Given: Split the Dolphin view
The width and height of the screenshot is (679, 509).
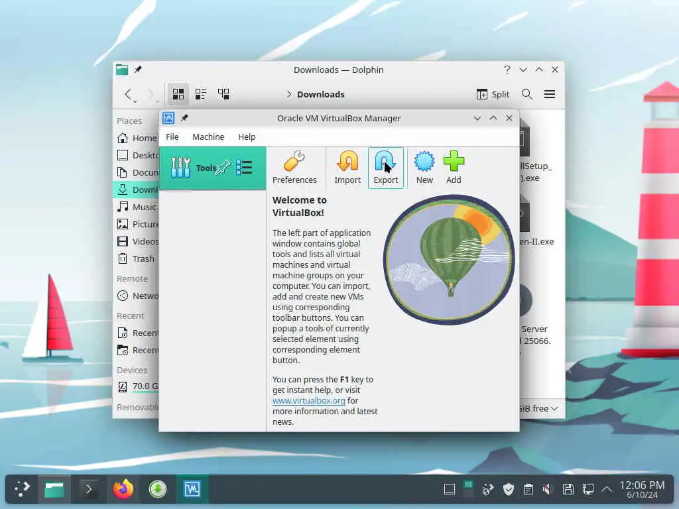Looking at the screenshot, I should 493,94.
